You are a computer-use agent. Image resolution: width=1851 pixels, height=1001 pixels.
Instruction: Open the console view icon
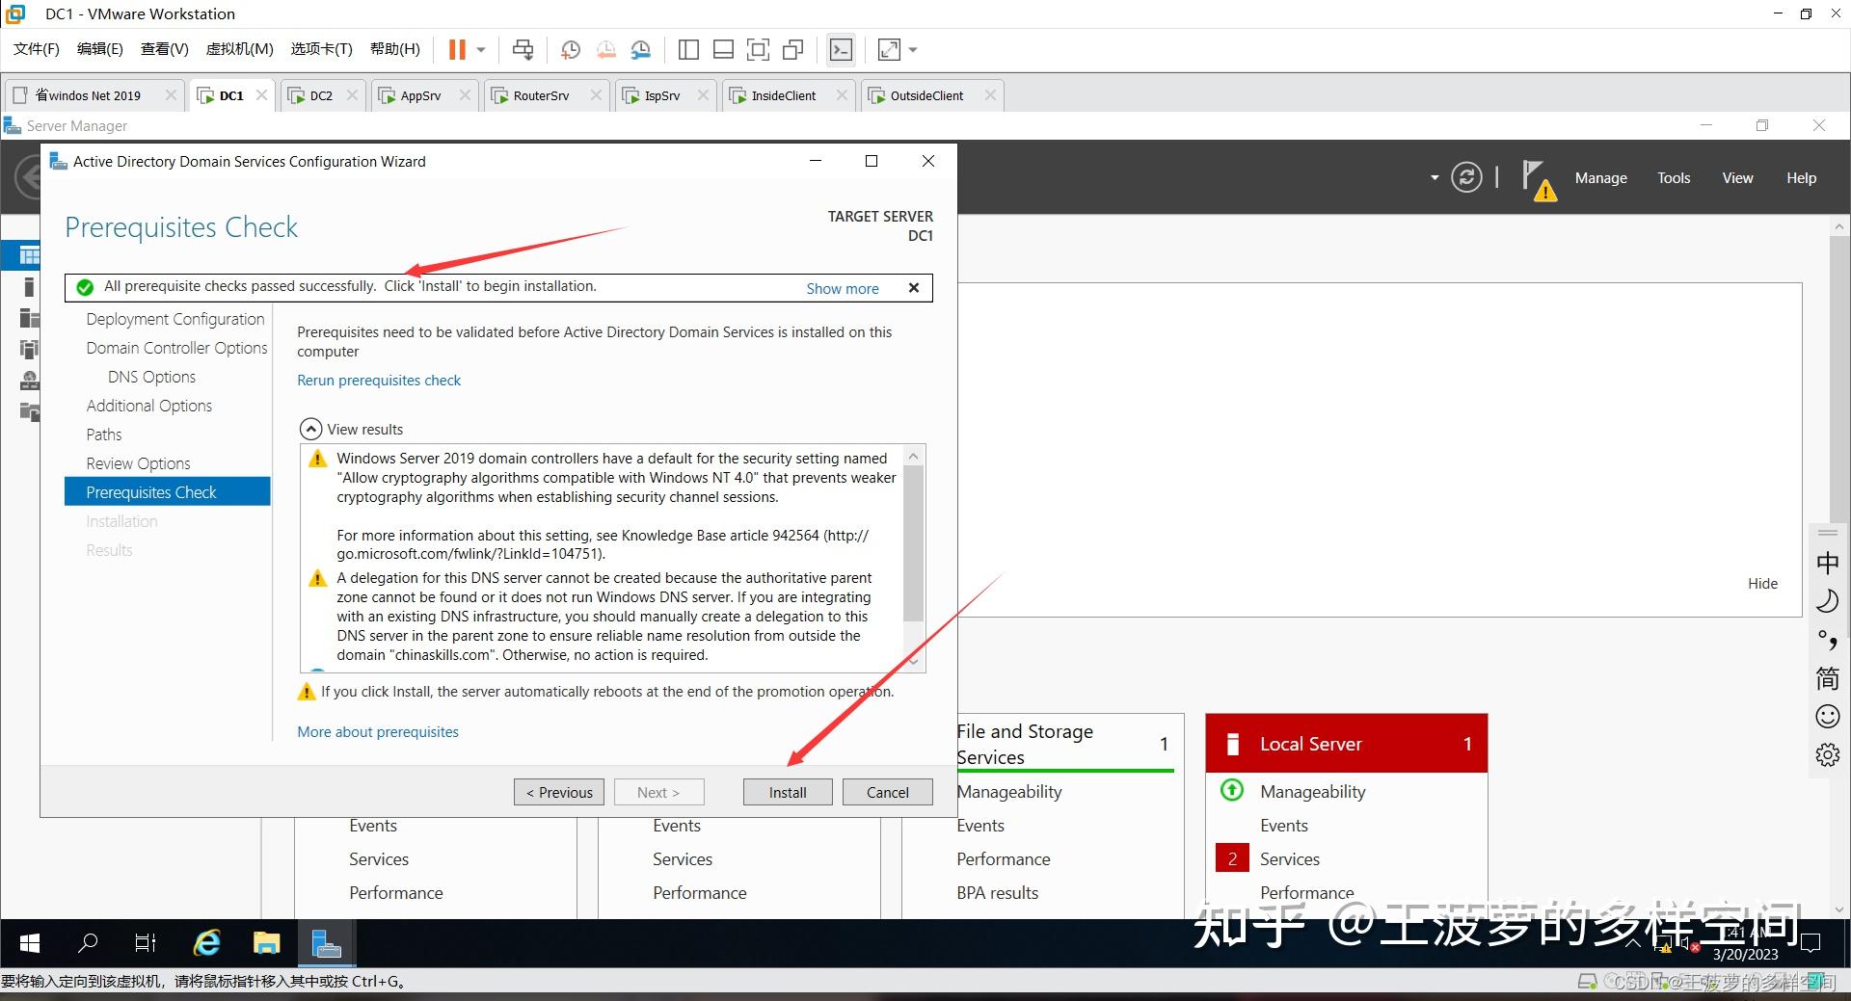click(841, 49)
